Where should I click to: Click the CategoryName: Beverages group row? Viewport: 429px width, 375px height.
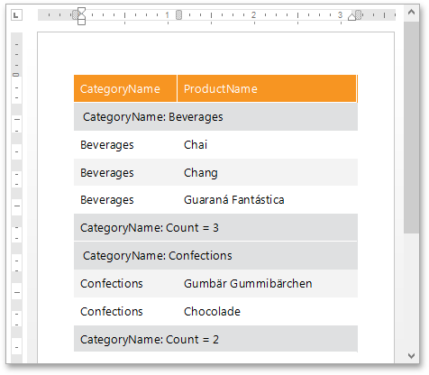(x=215, y=117)
